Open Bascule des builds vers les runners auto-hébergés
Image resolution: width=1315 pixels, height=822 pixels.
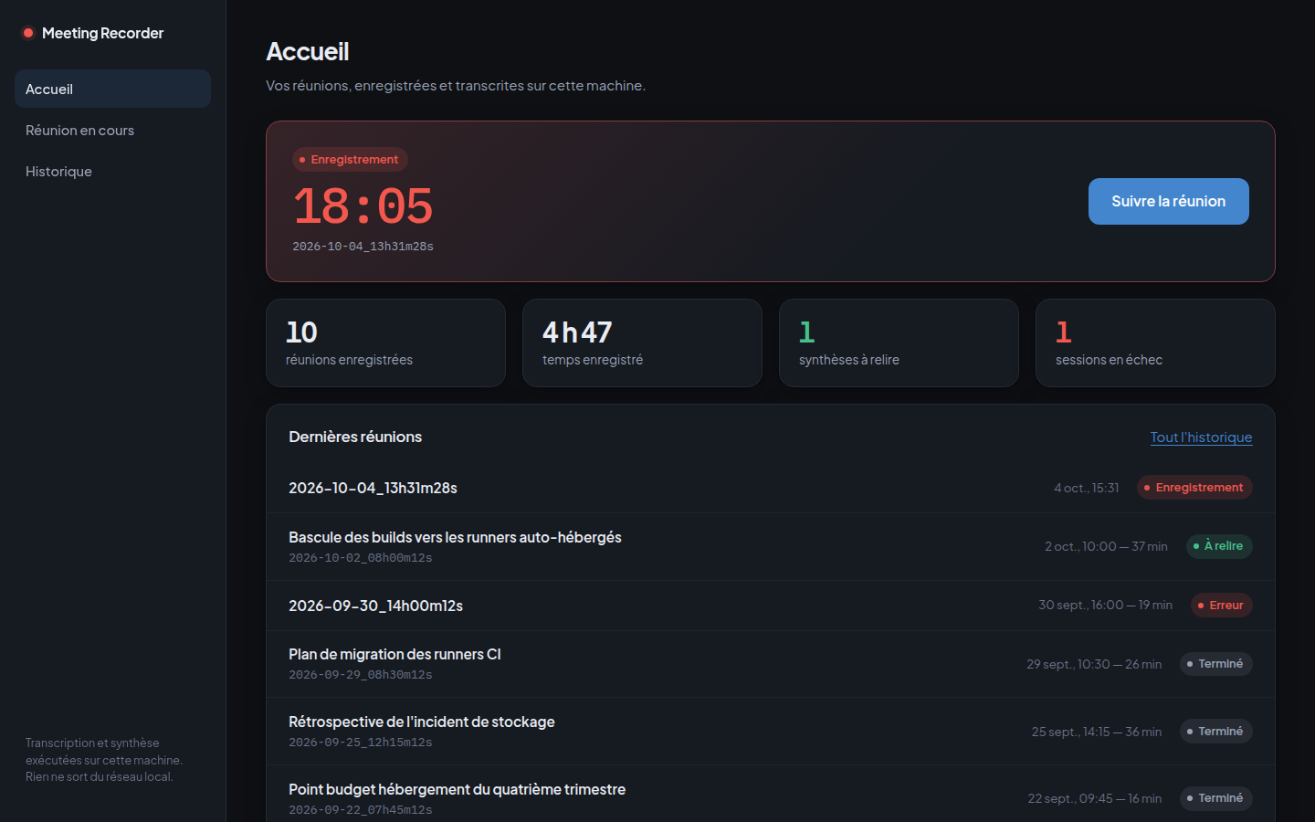coord(771,546)
